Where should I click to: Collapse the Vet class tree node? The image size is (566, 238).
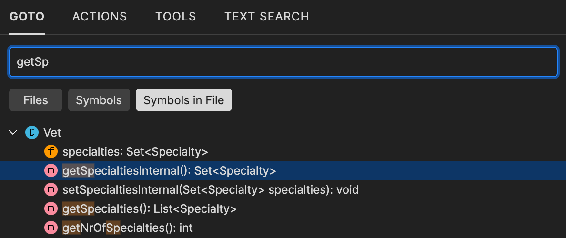coord(13,132)
